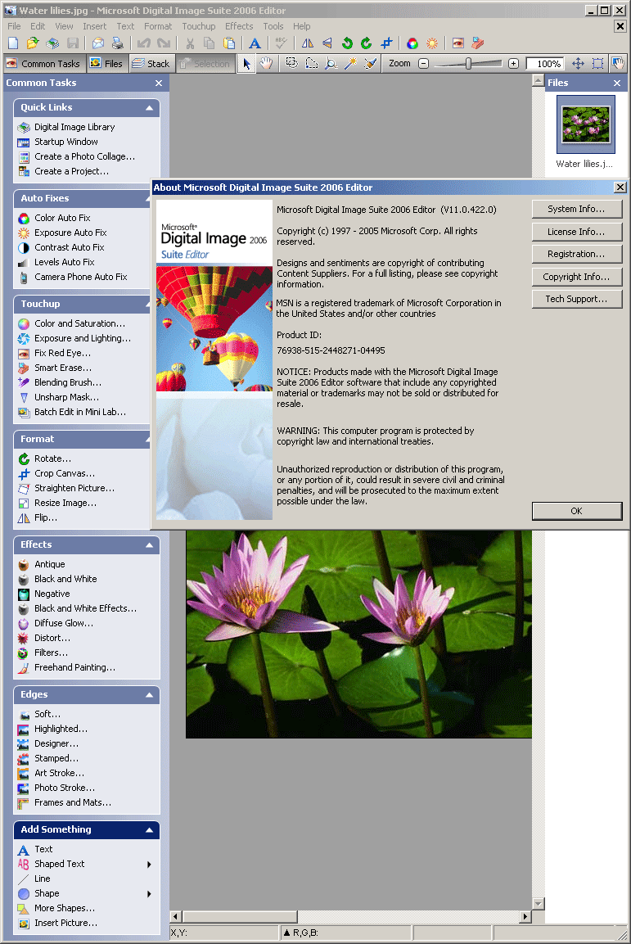
Task: Open the Effects menu
Action: (x=239, y=26)
